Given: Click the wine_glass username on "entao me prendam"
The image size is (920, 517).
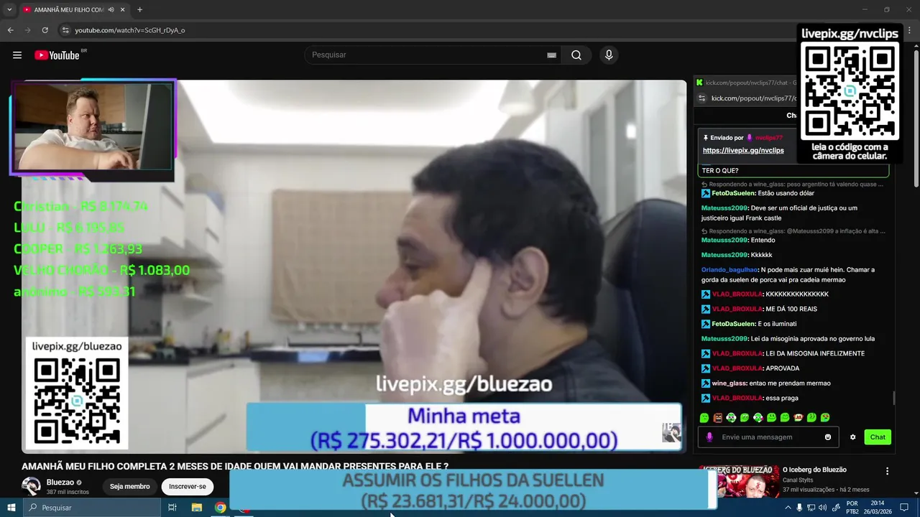Looking at the screenshot, I should point(729,383).
